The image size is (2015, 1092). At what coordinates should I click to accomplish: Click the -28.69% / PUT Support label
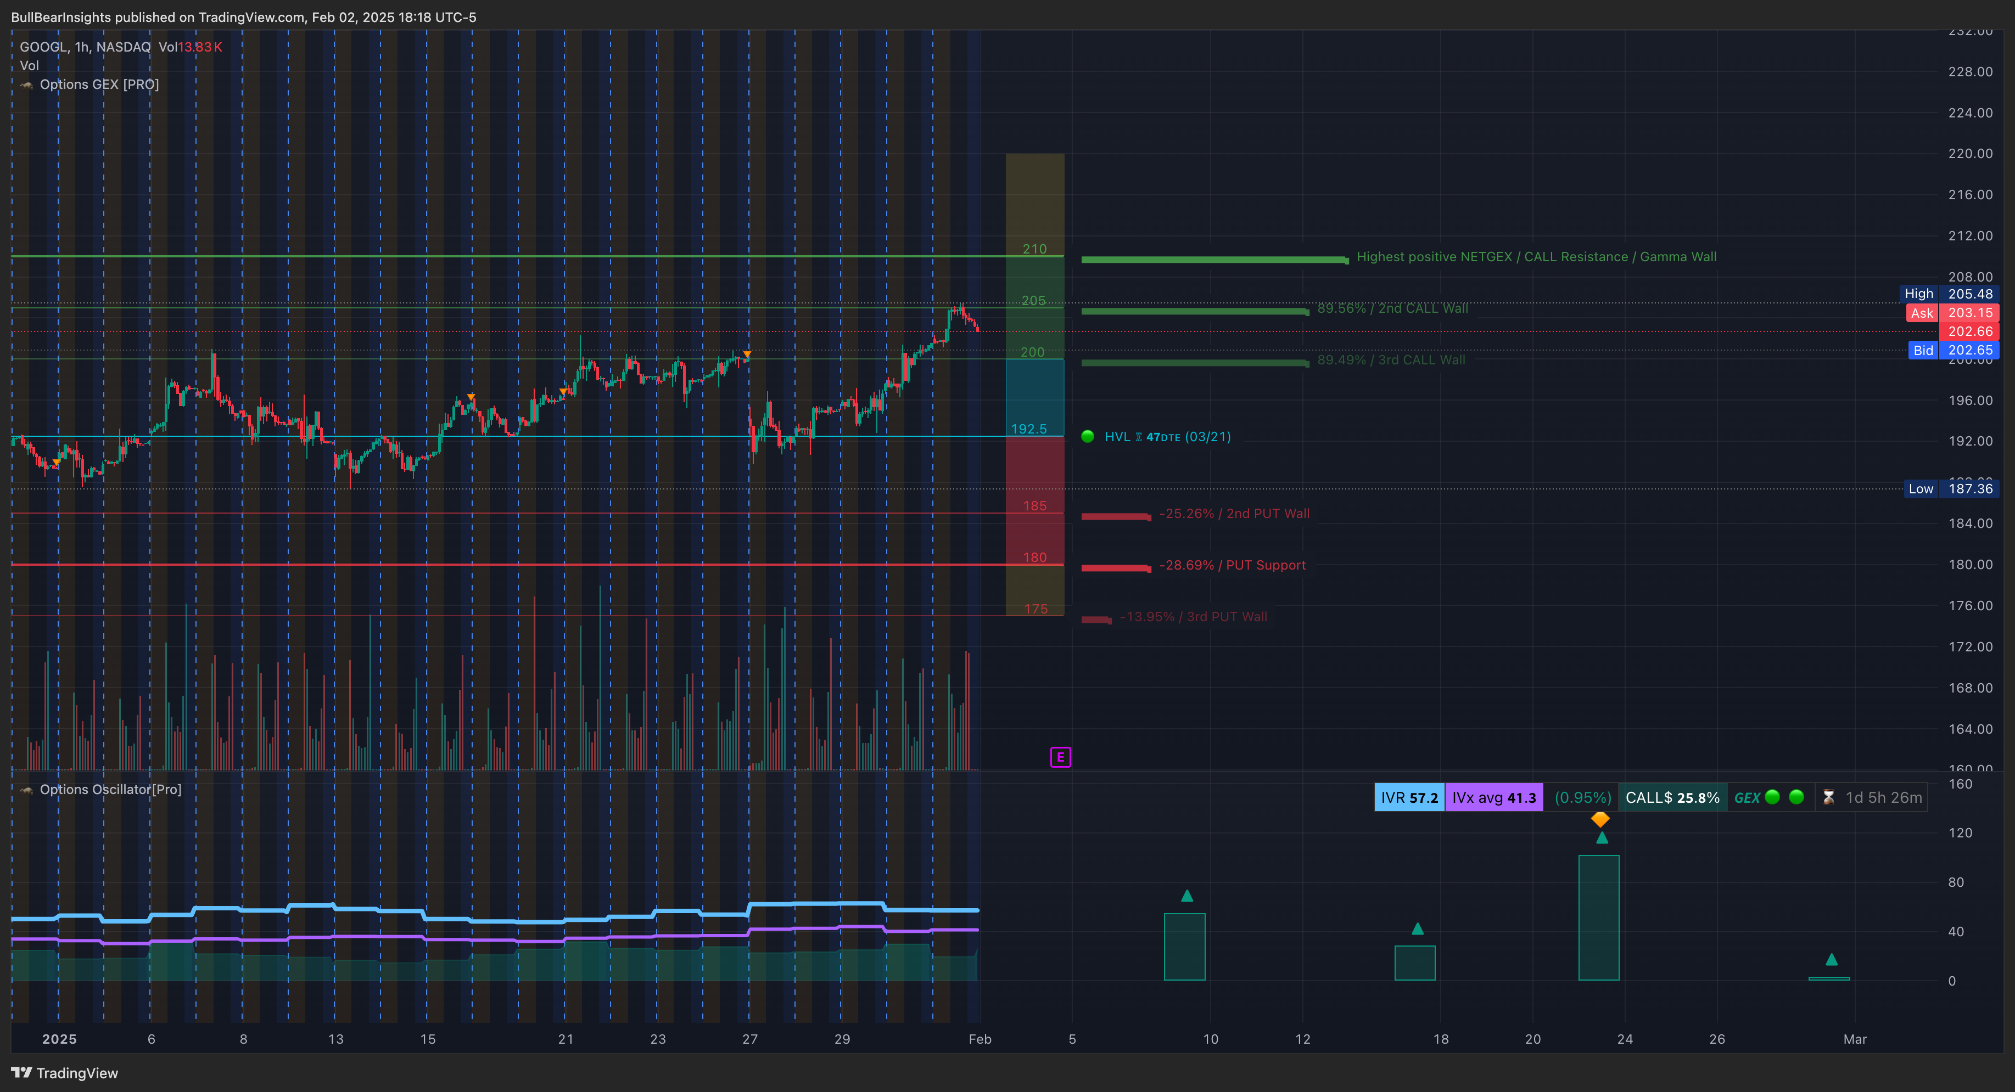1232,565
